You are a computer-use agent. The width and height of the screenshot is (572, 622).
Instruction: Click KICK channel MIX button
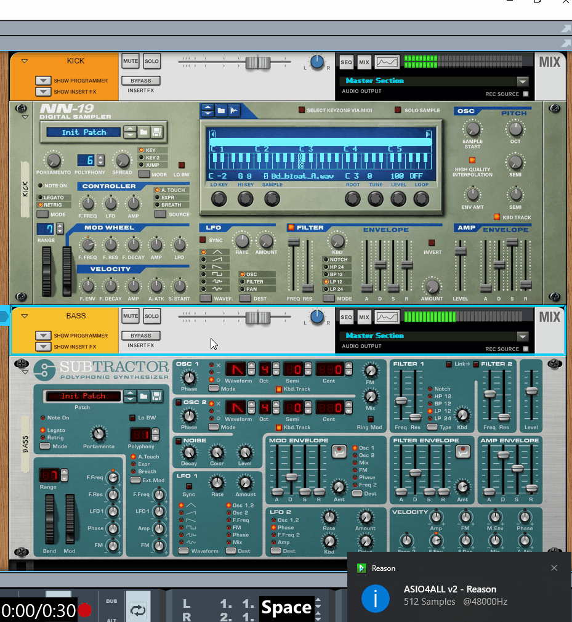pyautogui.click(x=364, y=62)
